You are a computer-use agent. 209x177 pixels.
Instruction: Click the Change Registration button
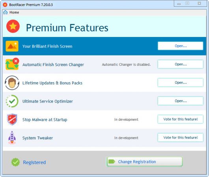click(x=145, y=162)
